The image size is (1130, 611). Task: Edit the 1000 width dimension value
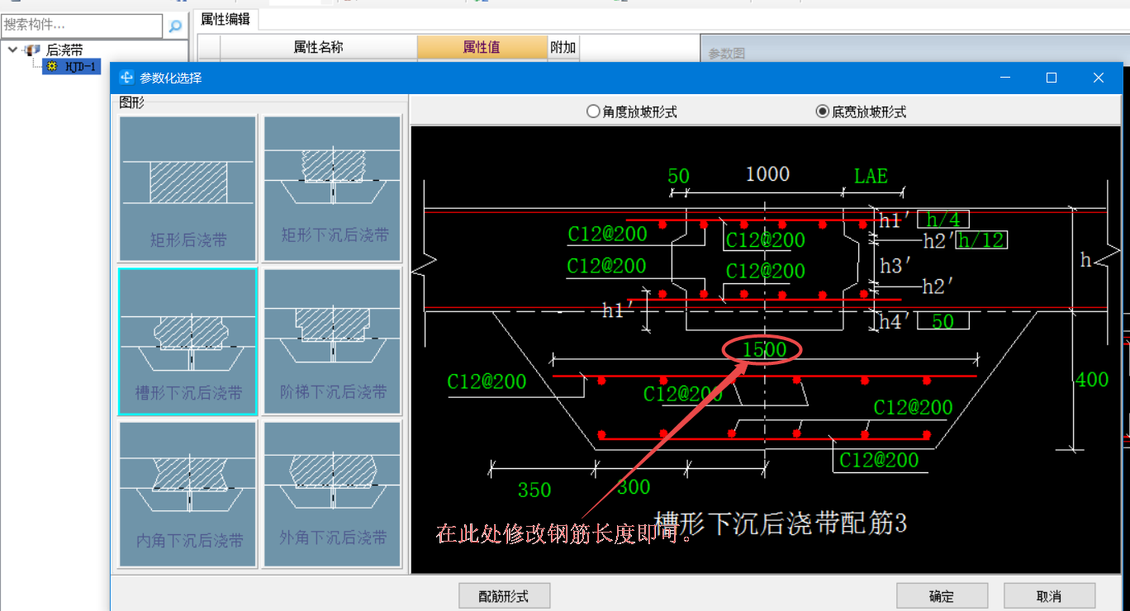click(x=767, y=174)
